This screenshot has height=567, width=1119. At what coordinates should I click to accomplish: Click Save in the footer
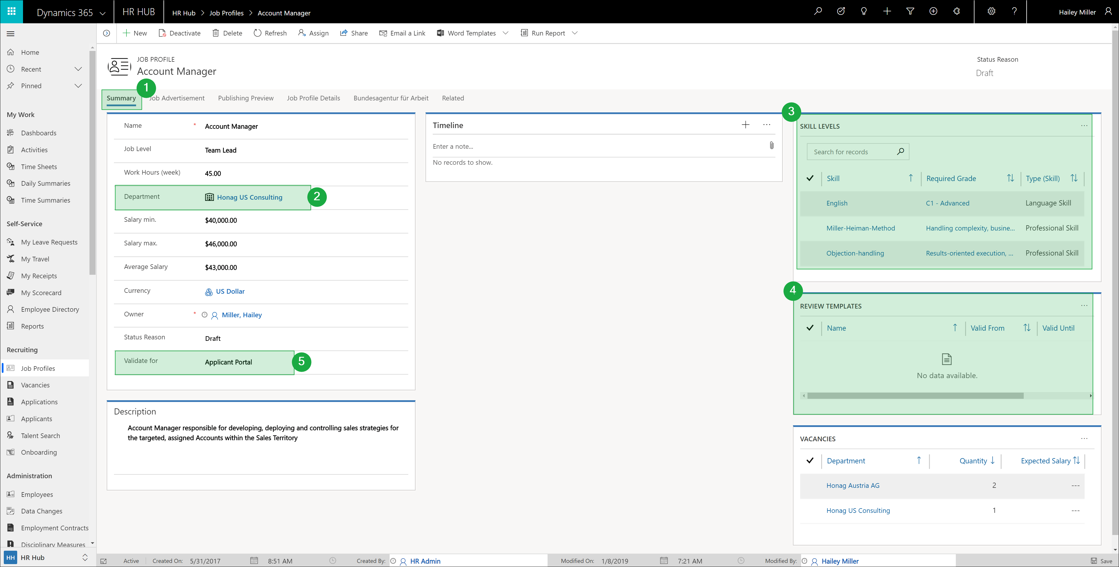[1101, 561]
